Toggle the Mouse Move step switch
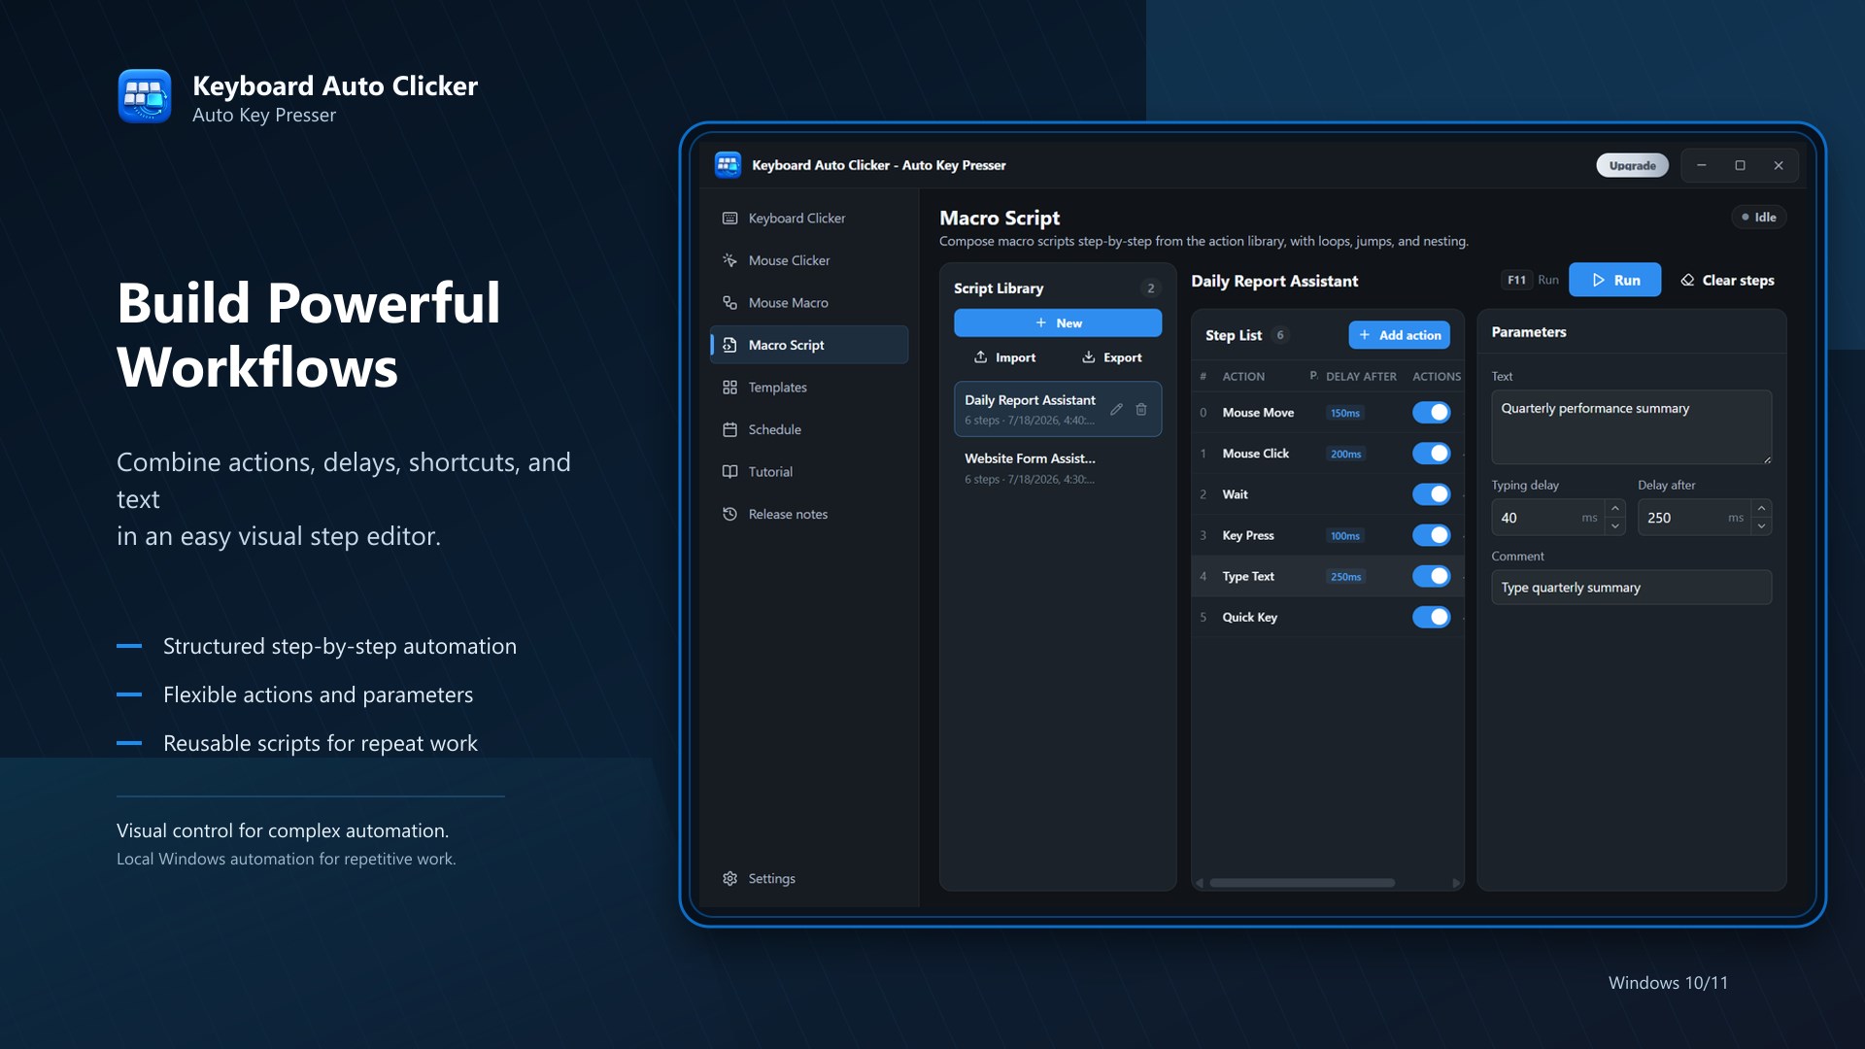 1431,413
